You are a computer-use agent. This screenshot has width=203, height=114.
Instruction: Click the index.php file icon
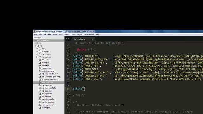(x=40, y=63)
